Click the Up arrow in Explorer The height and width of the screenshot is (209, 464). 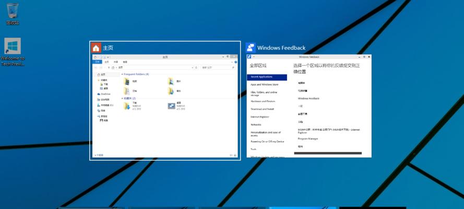[x=109, y=67]
